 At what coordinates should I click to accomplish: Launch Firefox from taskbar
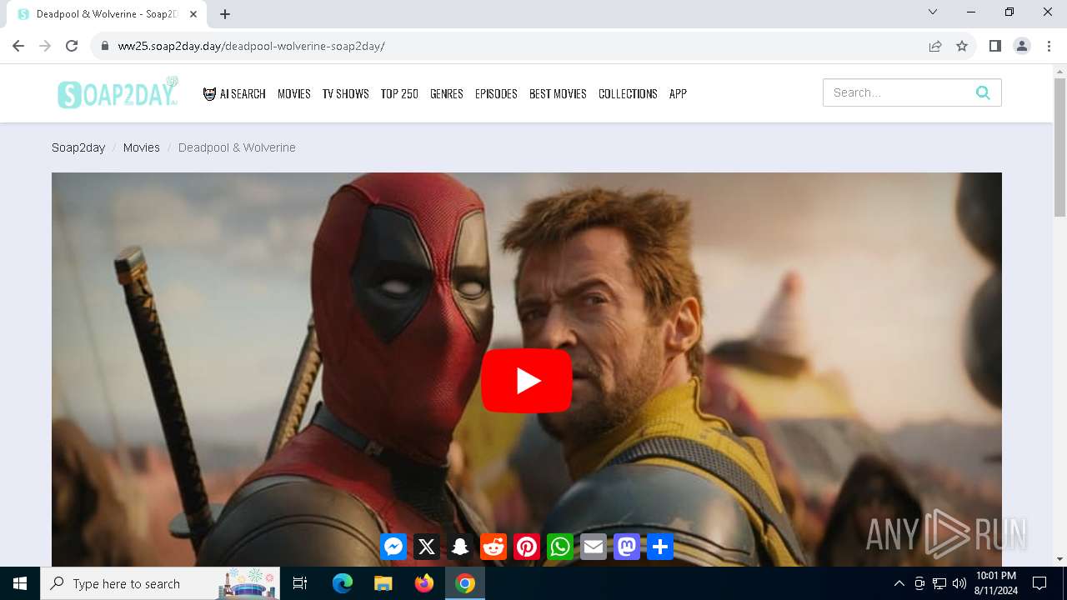(424, 583)
